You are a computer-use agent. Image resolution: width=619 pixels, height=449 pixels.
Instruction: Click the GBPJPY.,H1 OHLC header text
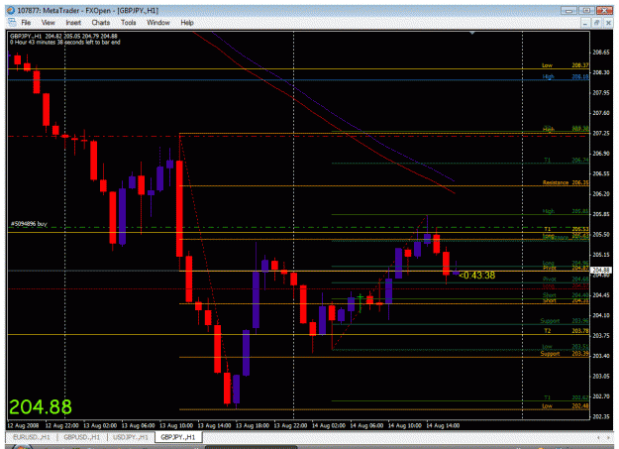coord(63,36)
